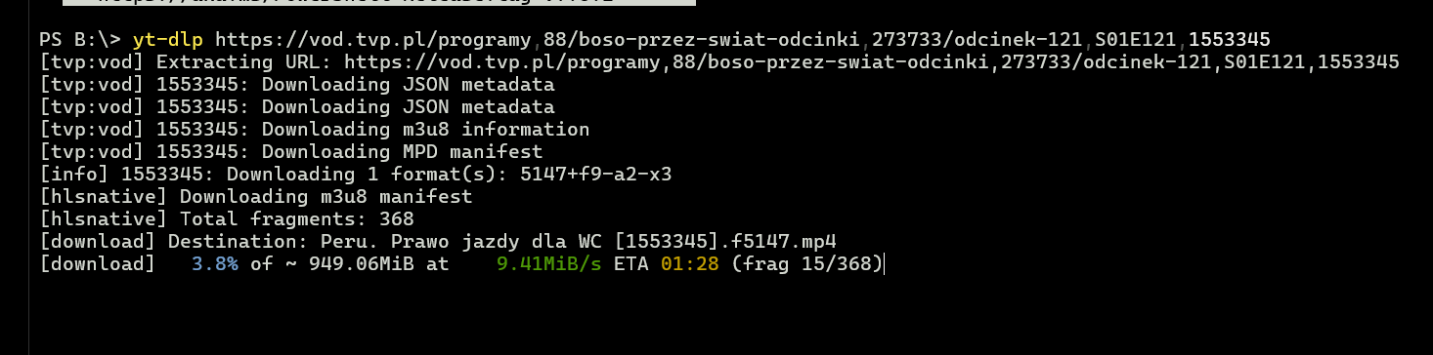Click the second Downloading JSON metadata line

pos(297,107)
